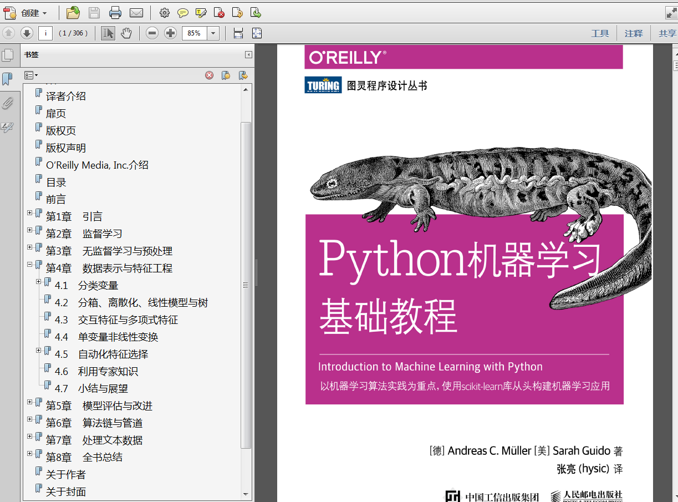The height and width of the screenshot is (502, 678).
Task: Collapse the 书签 panel with the arrow button
Action: [248, 55]
